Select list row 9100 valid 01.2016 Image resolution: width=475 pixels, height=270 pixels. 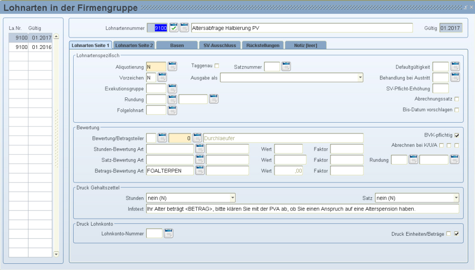tap(30, 47)
